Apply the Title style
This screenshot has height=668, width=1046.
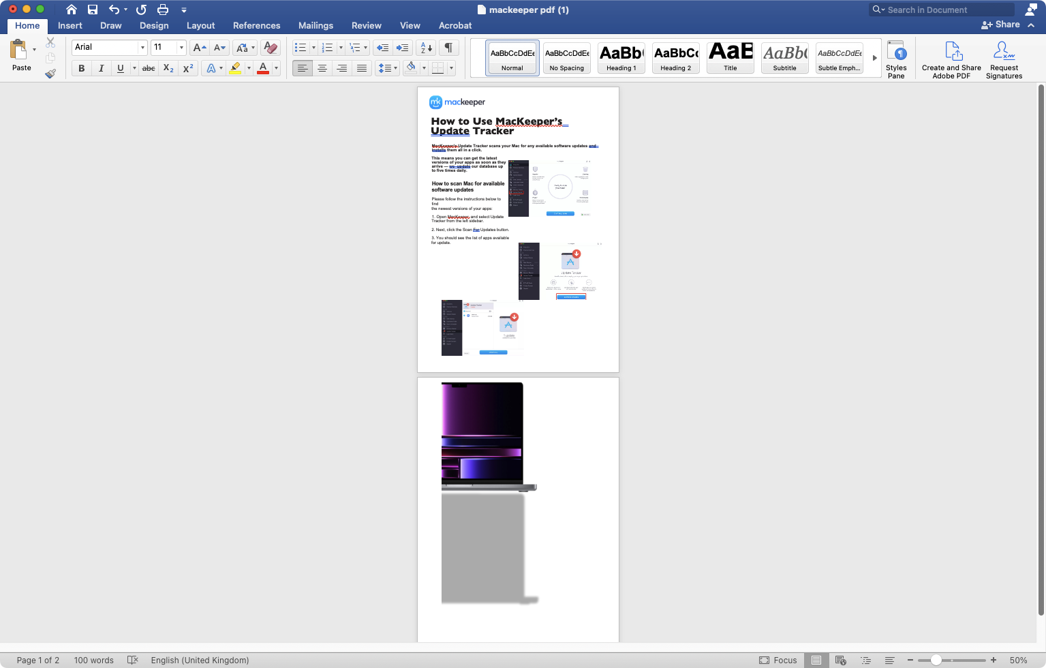(730, 58)
